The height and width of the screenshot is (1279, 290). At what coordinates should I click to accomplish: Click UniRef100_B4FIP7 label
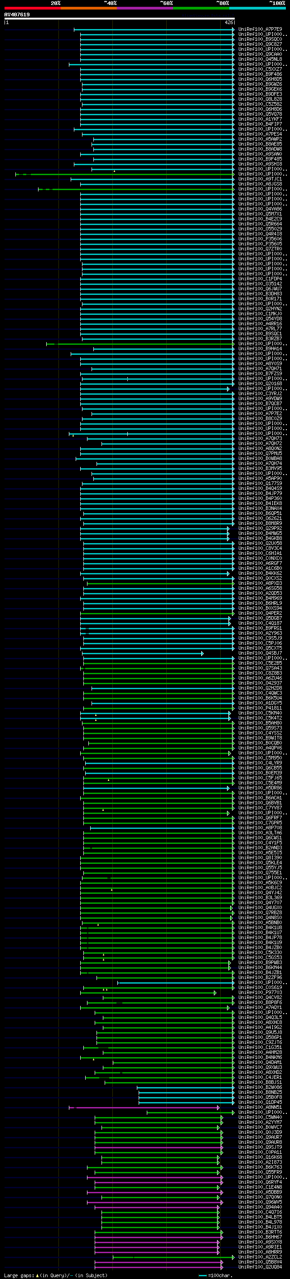(x=260, y=124)
